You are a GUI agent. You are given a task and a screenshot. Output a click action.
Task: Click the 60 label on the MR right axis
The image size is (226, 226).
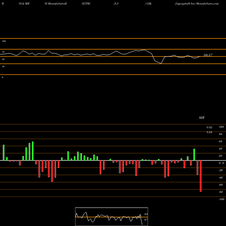[x=221, y=141]
